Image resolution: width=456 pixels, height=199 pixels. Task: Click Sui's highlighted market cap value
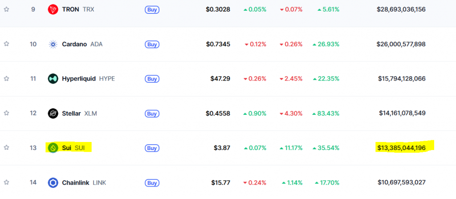point(401,148)
